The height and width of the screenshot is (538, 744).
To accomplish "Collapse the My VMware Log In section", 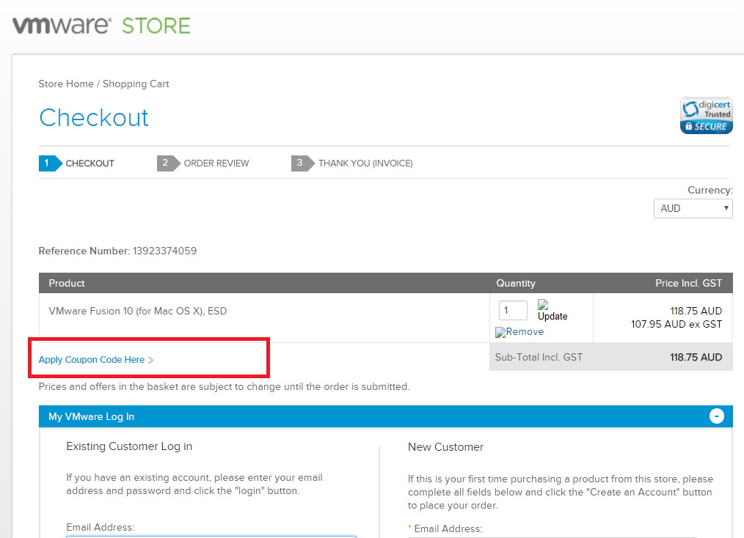I will [716, 416].
